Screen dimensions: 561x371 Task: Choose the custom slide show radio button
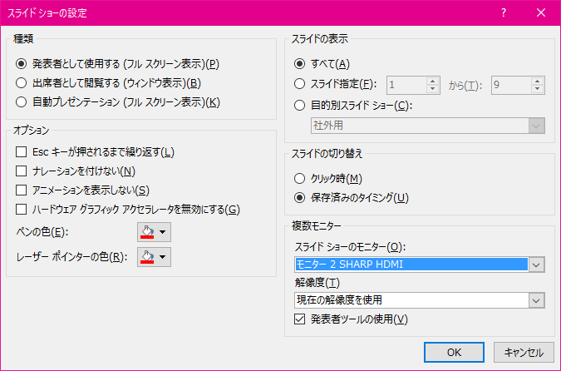[x=300, y=105]
